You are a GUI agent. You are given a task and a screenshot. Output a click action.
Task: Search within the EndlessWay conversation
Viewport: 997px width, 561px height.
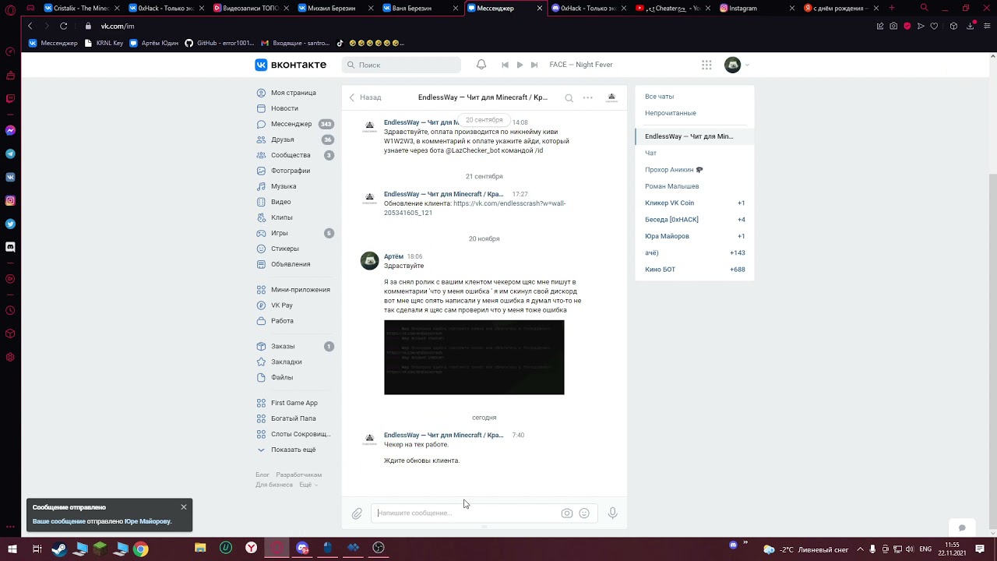click(569, 98)
